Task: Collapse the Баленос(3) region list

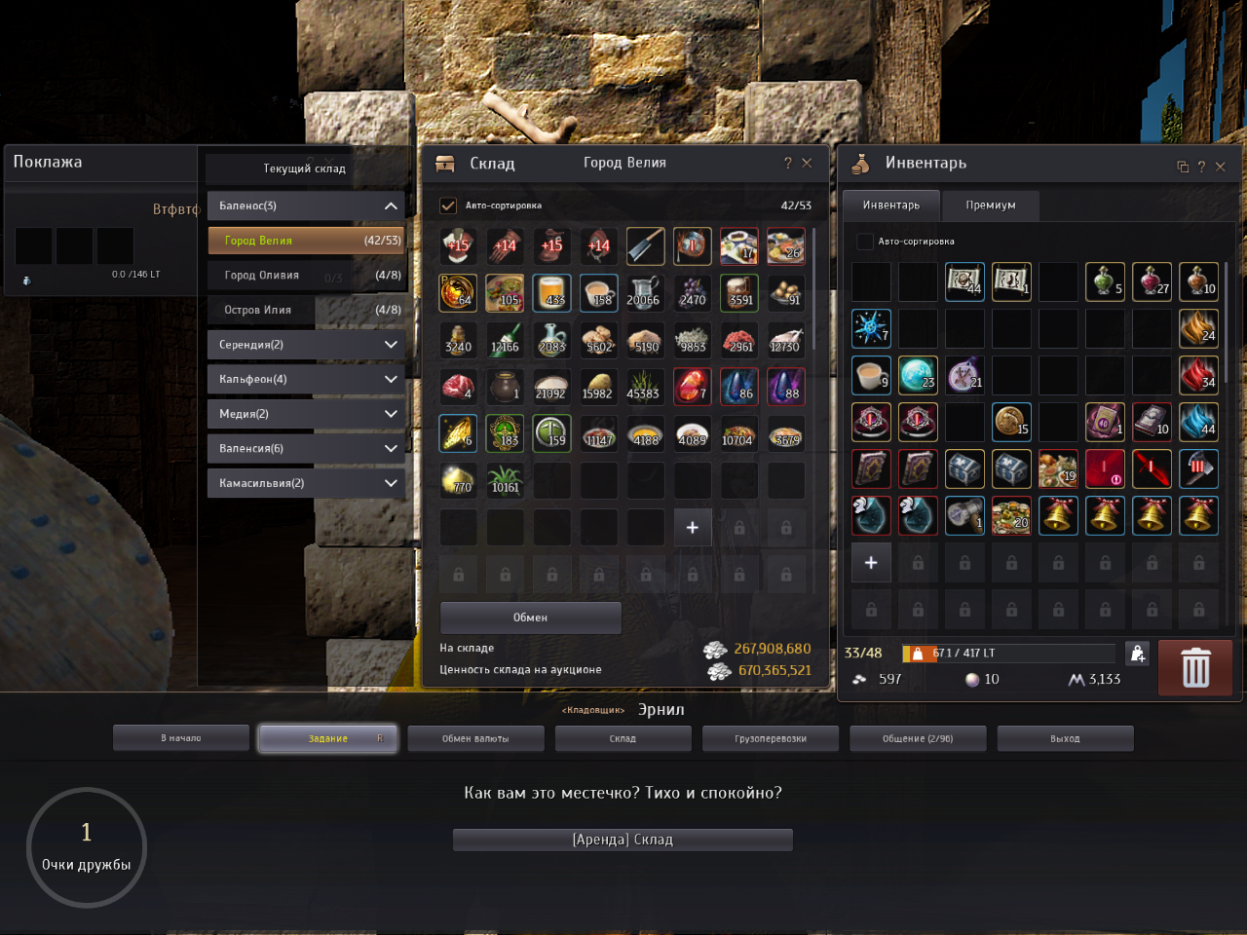Action: (306, 206)
